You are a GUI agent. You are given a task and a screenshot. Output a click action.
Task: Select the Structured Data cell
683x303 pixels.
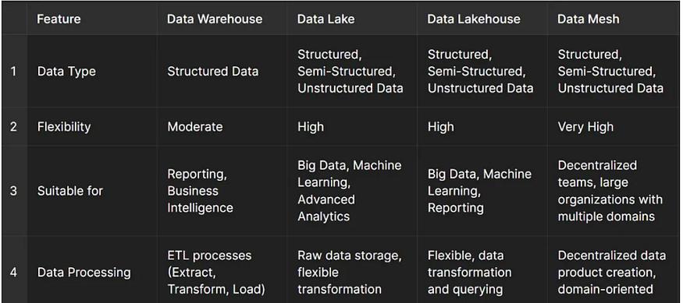212,72
